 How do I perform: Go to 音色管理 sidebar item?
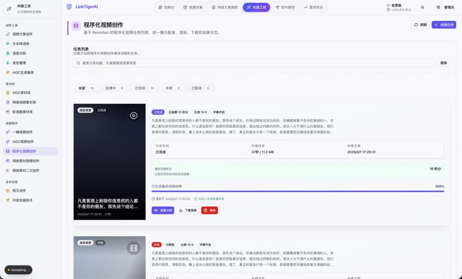click(x=19, y=63)
